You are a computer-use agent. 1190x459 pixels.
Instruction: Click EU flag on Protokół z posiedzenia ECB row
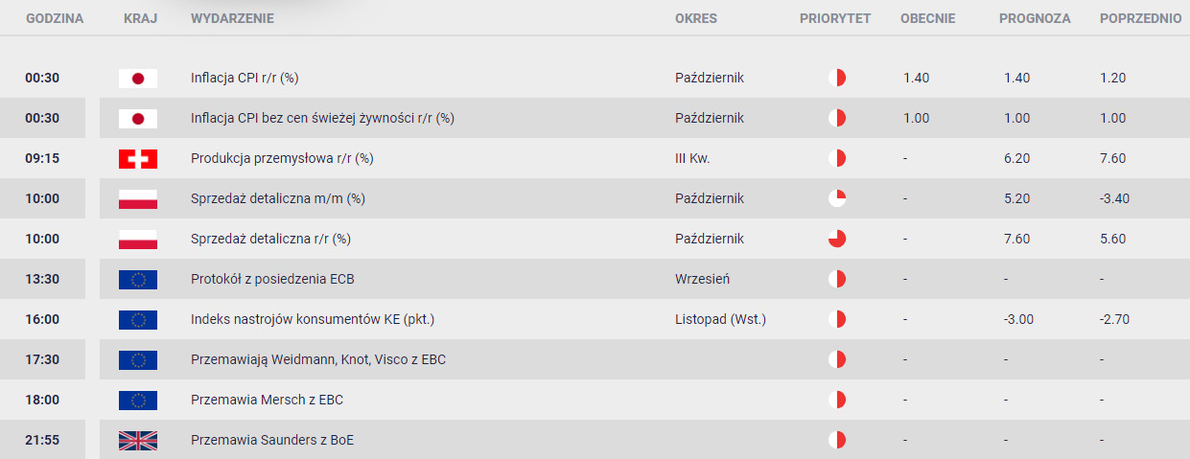[x=137, y=280]
